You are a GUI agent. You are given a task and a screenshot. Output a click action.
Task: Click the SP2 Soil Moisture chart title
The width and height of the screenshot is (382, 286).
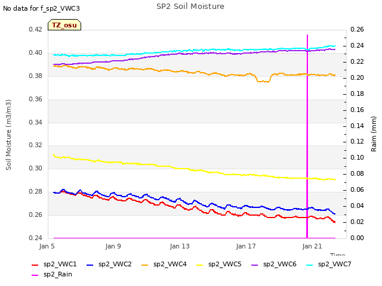point(190,7)
